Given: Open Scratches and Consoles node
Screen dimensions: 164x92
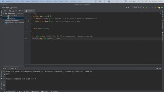Looking at the screenshot, I should pyautogui.click(x=15, y=23).
